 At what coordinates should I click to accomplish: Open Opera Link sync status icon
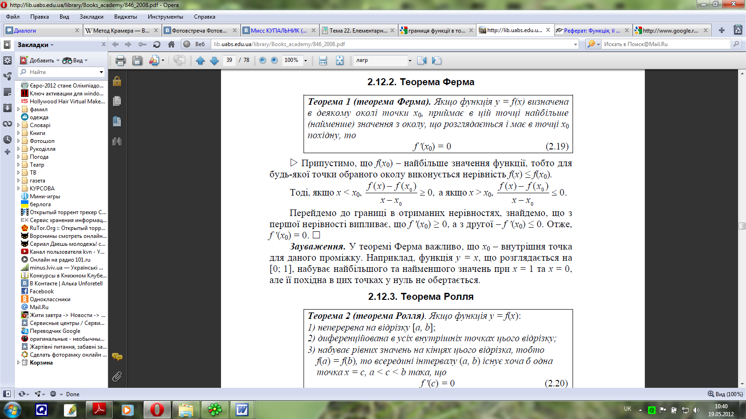23,394
